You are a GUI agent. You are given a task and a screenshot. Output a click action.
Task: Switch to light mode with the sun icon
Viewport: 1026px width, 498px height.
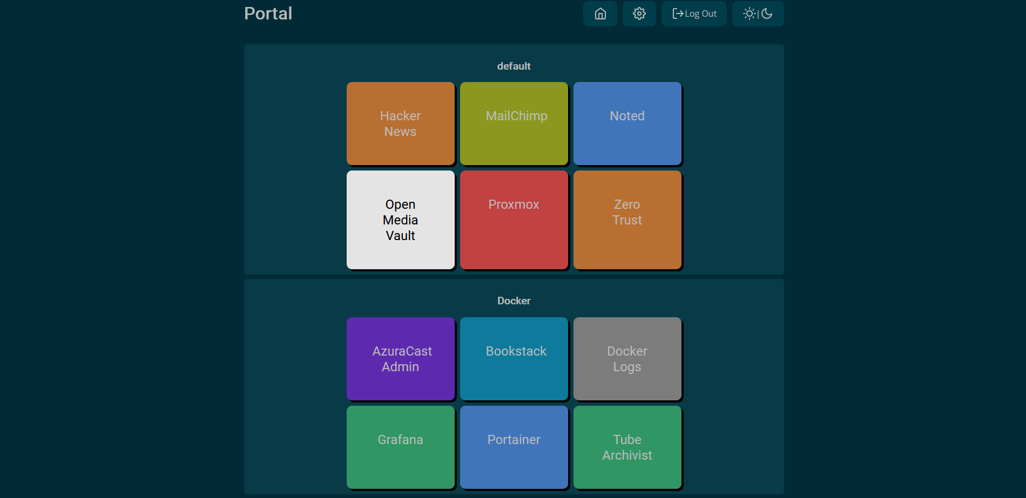coord(750,13)
